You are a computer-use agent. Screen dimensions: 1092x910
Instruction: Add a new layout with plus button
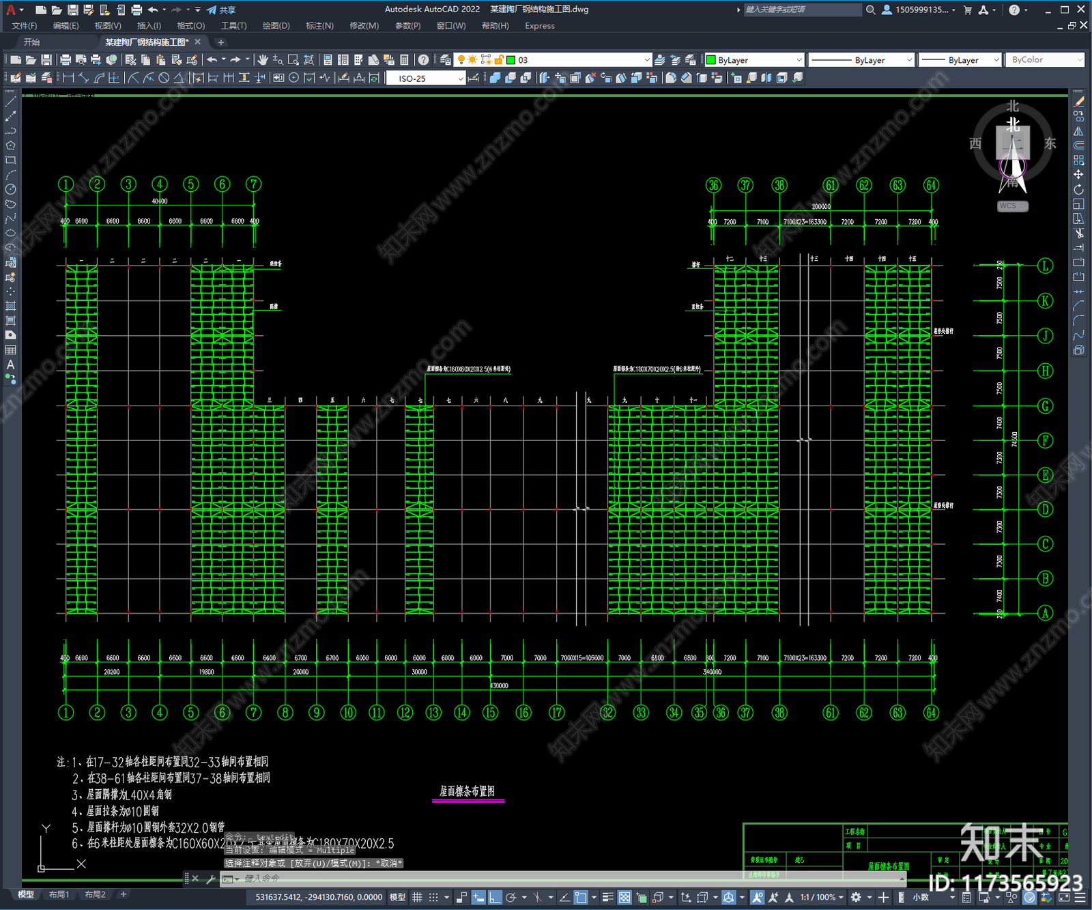coord(124,894)
